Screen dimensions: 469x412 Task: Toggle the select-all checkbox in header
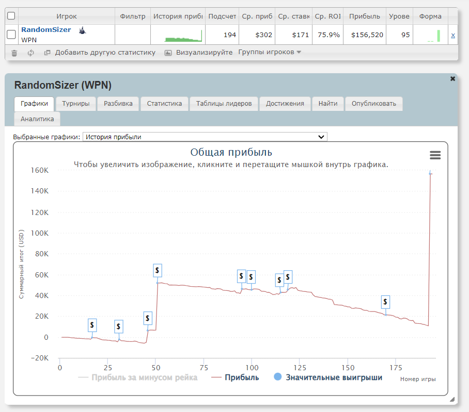tap(11, 17)
